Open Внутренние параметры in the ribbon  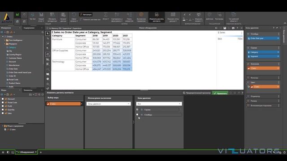[x=141, y=17]
